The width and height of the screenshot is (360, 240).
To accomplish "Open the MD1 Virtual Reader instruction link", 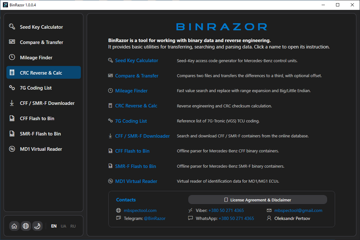I will click(136, 181).
